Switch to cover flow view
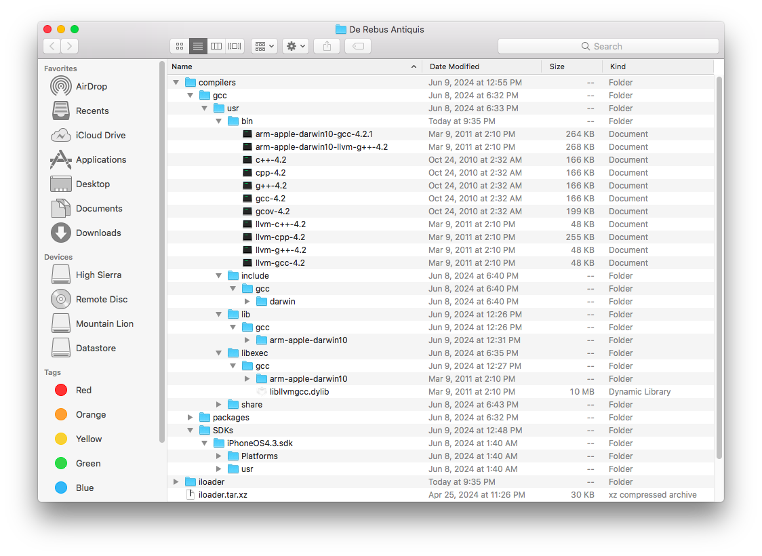Image resolution: width=762 pixels, height=556 pixels. 235,46
